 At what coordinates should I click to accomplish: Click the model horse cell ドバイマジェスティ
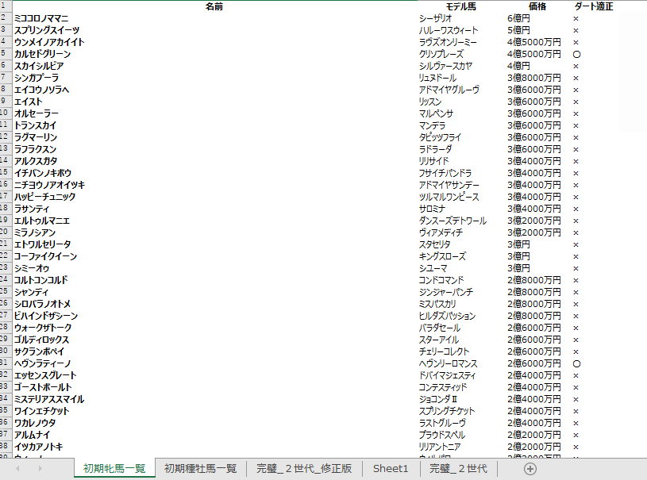tap(461, 376)
